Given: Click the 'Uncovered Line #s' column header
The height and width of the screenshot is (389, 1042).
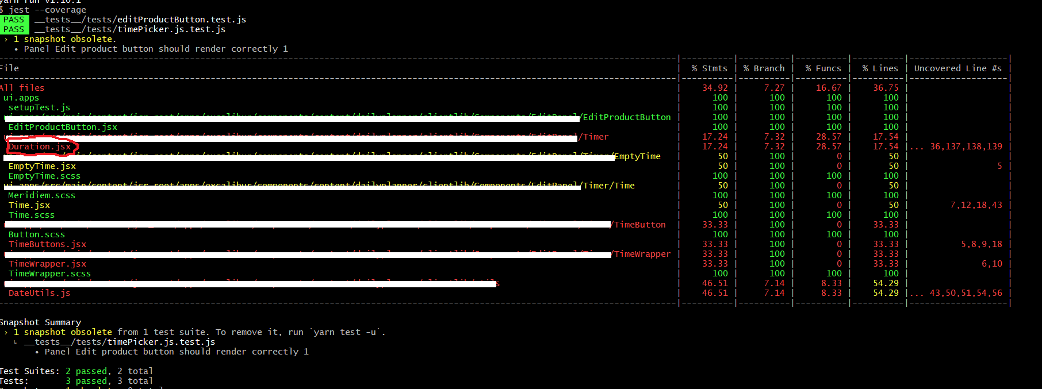Looking at the screenshot, I should tap(958, 68).
